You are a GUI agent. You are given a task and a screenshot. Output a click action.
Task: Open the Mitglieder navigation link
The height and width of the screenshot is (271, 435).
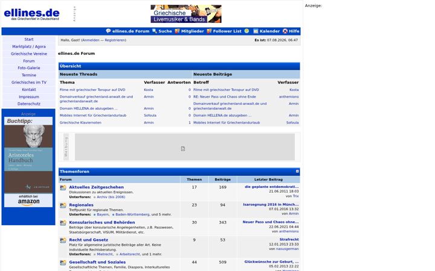(192, 31)
